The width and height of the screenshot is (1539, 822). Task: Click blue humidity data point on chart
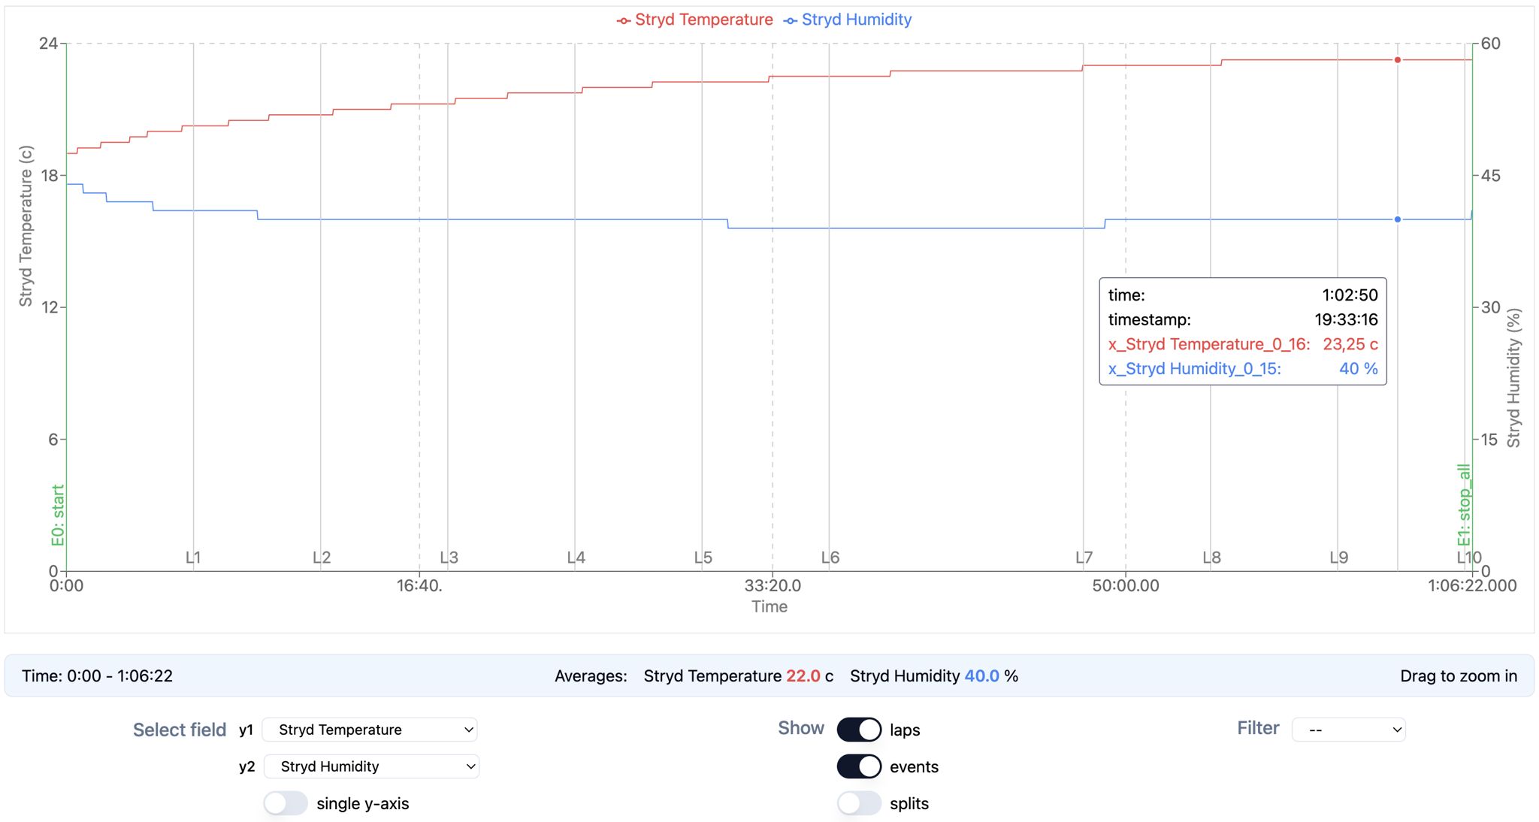coord(1398,219)
